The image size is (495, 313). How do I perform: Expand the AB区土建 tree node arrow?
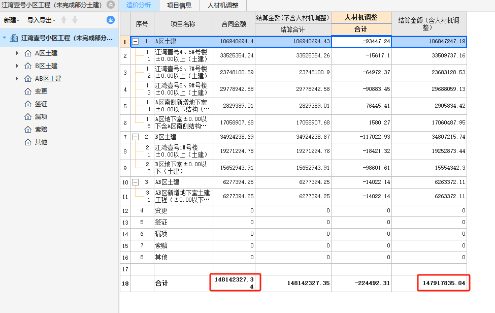coord(17,78)
